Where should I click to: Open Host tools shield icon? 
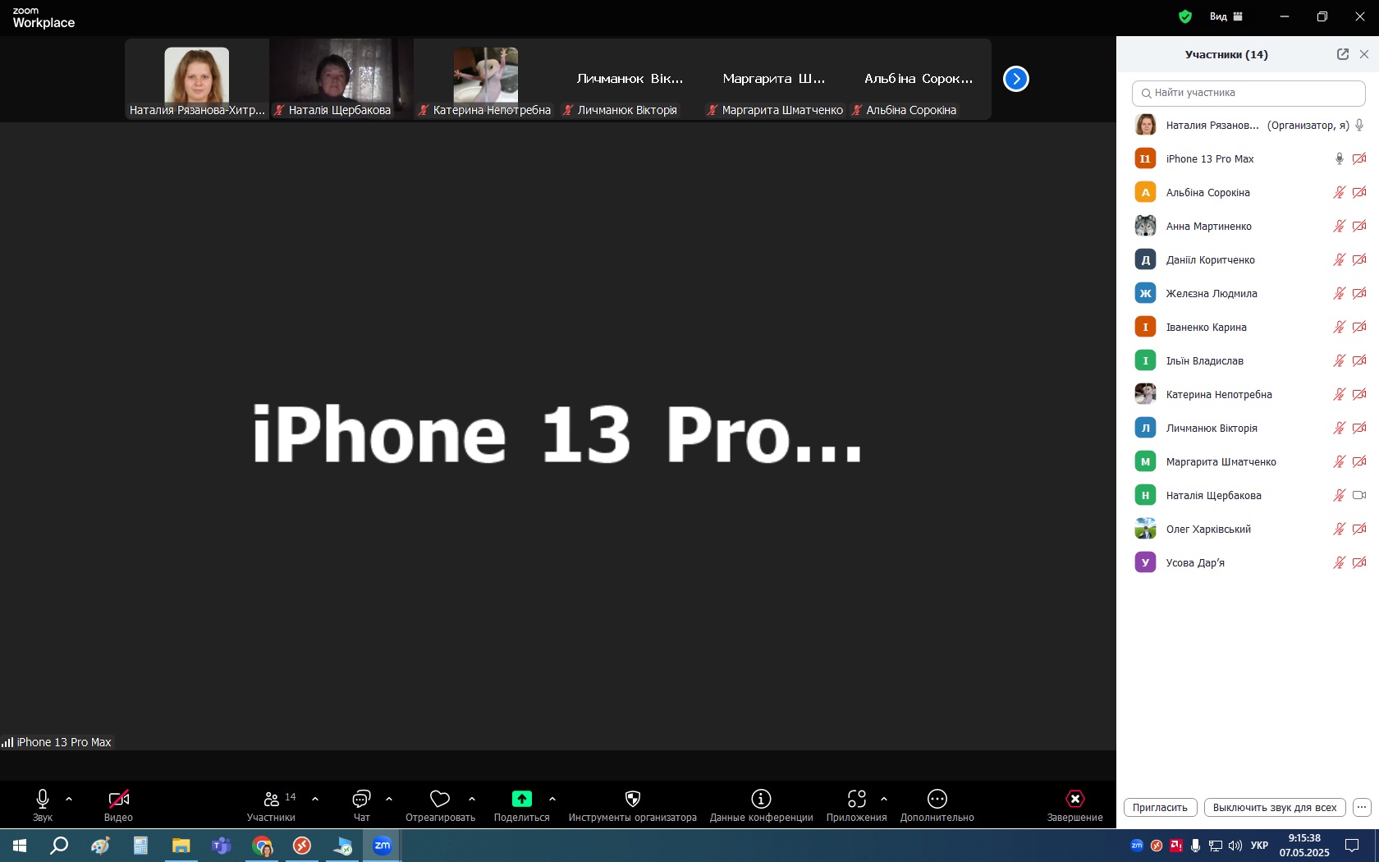[x=632, y=800]
